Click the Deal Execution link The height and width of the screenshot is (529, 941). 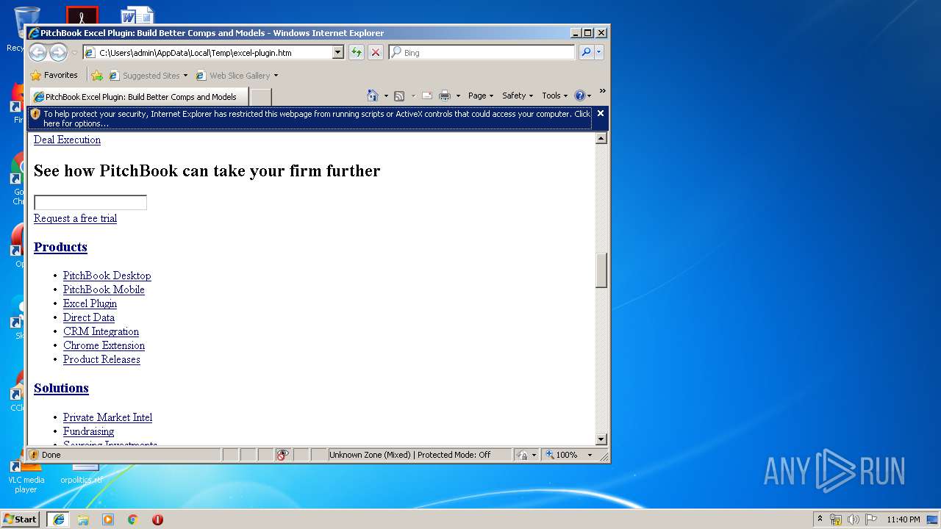point(67,140)
